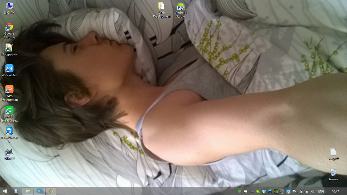The height and width of the screenshot is (195, 347).
Task: Open the clock showing 10:47
Action: (x=336, y=191)
